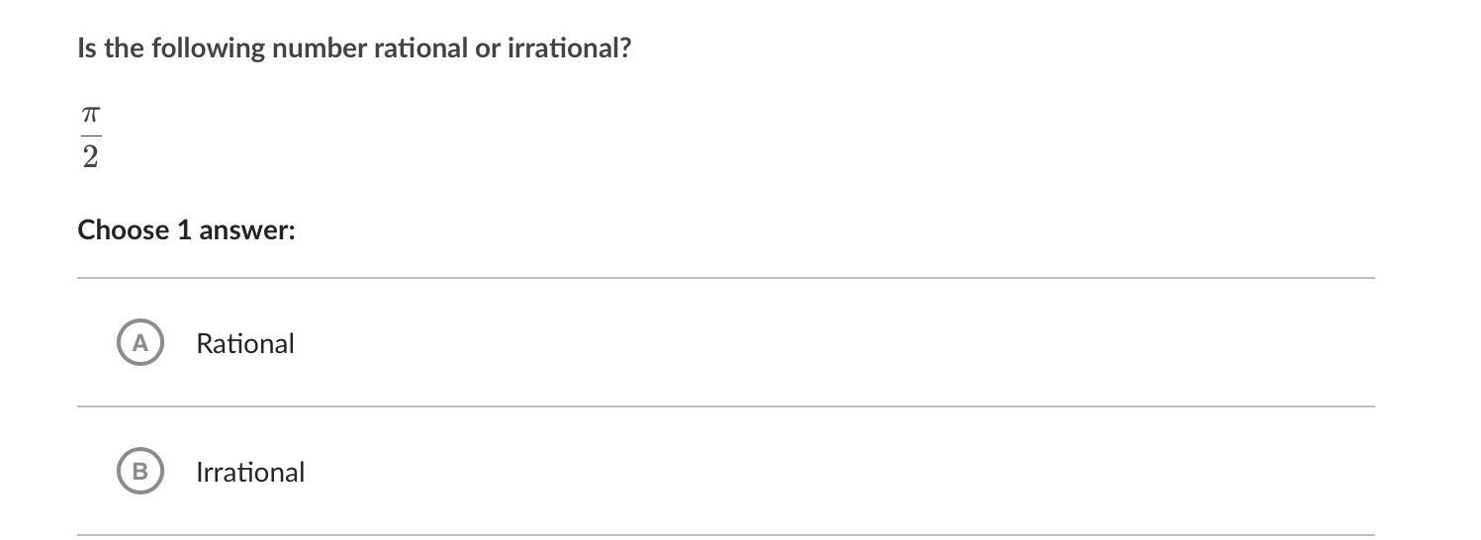Click the word "or" in the question
1481x540 pixels.
(487, 48)
